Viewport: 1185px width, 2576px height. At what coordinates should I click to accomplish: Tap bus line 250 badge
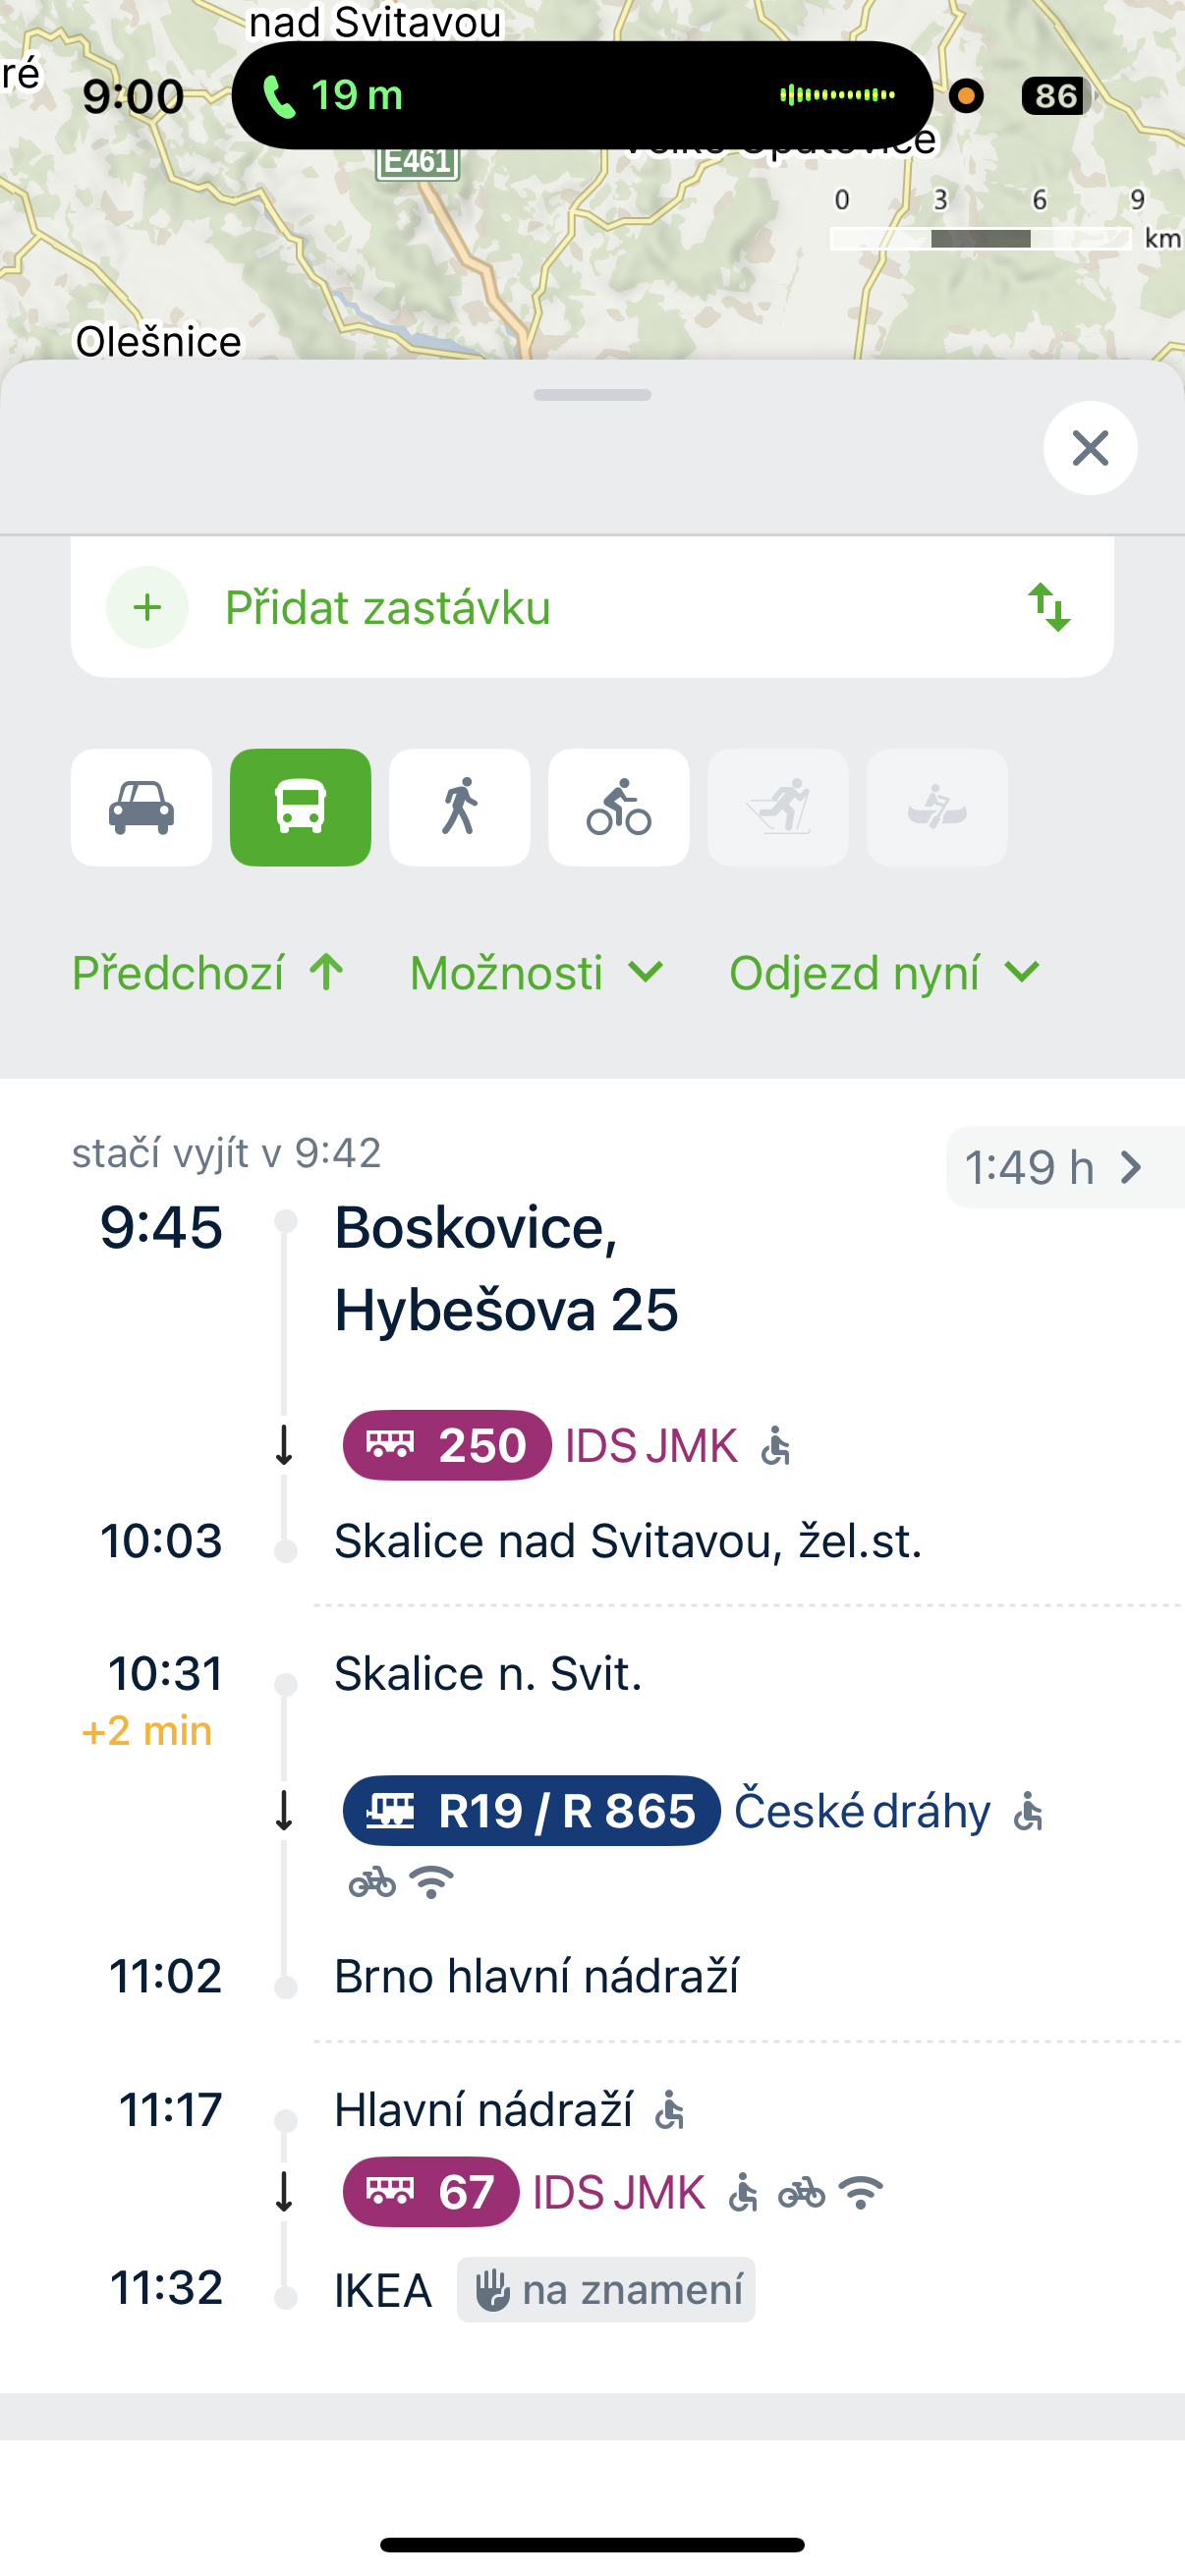446,1445
